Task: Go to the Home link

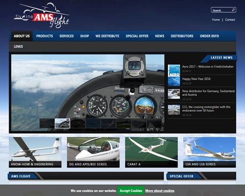Action: tap(216, 20)
